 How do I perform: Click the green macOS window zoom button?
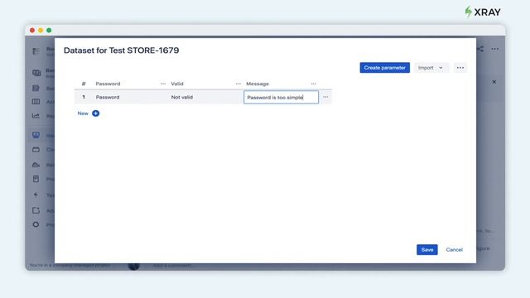(x=49, y=31)
